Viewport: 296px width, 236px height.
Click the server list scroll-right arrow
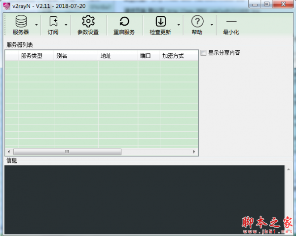(194, 152)
